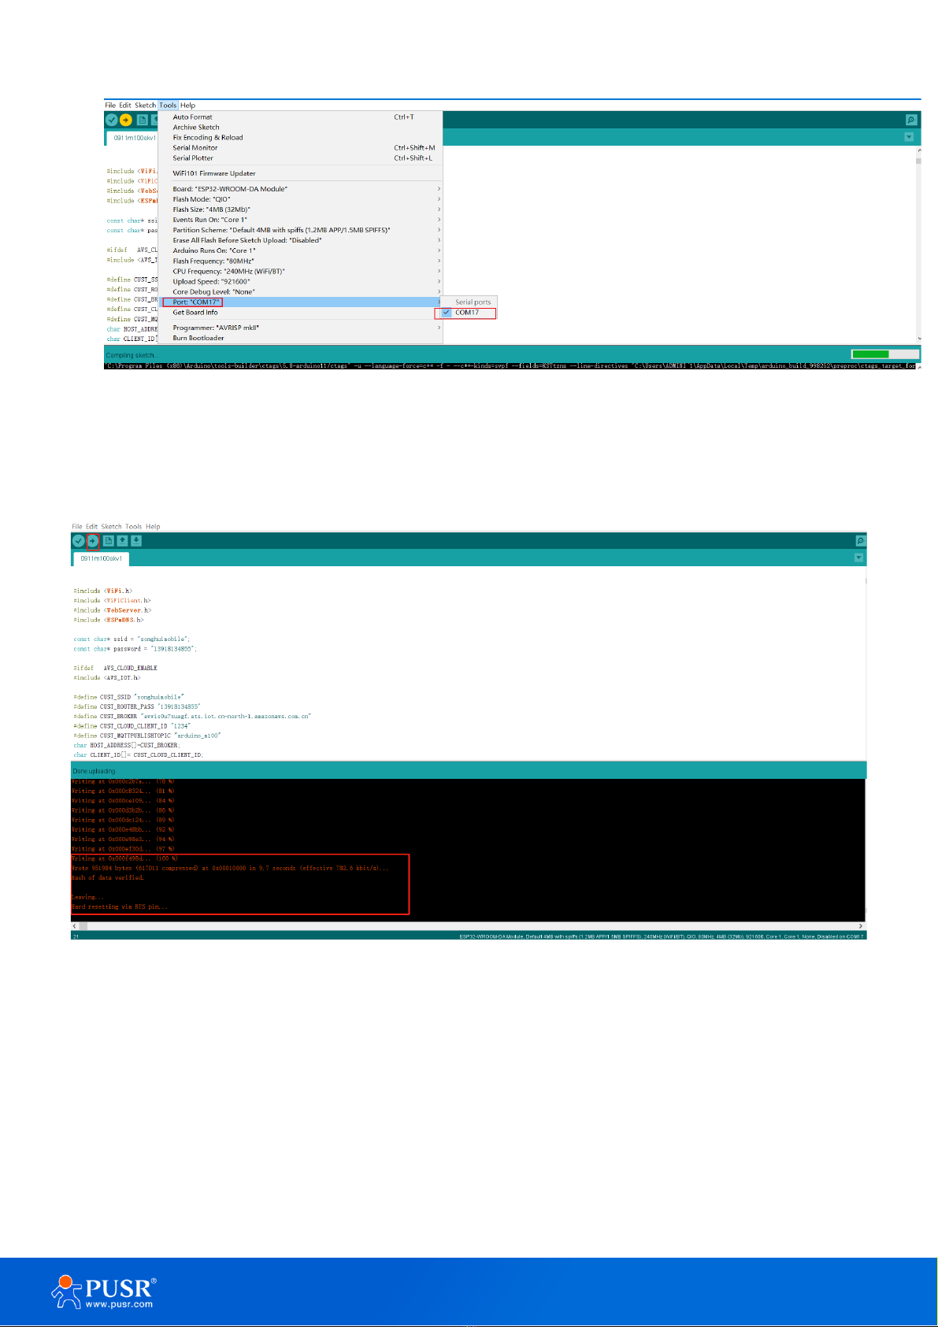Viewport: 938px width, 1327px height.
Task: Select the checked COM17 serial port
Action: (467, 313)
